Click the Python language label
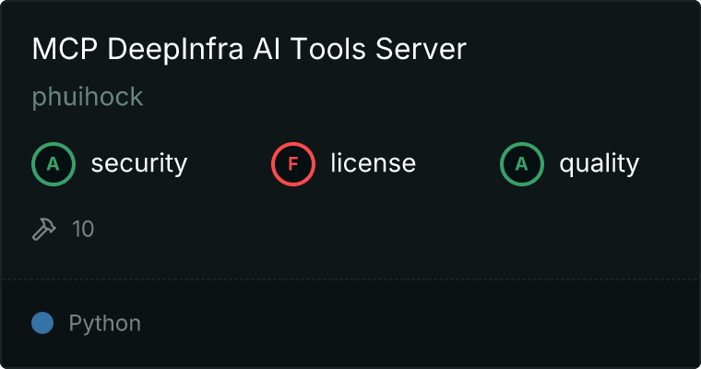This screenshot has height=369, width=701. [x=104, y=324]
